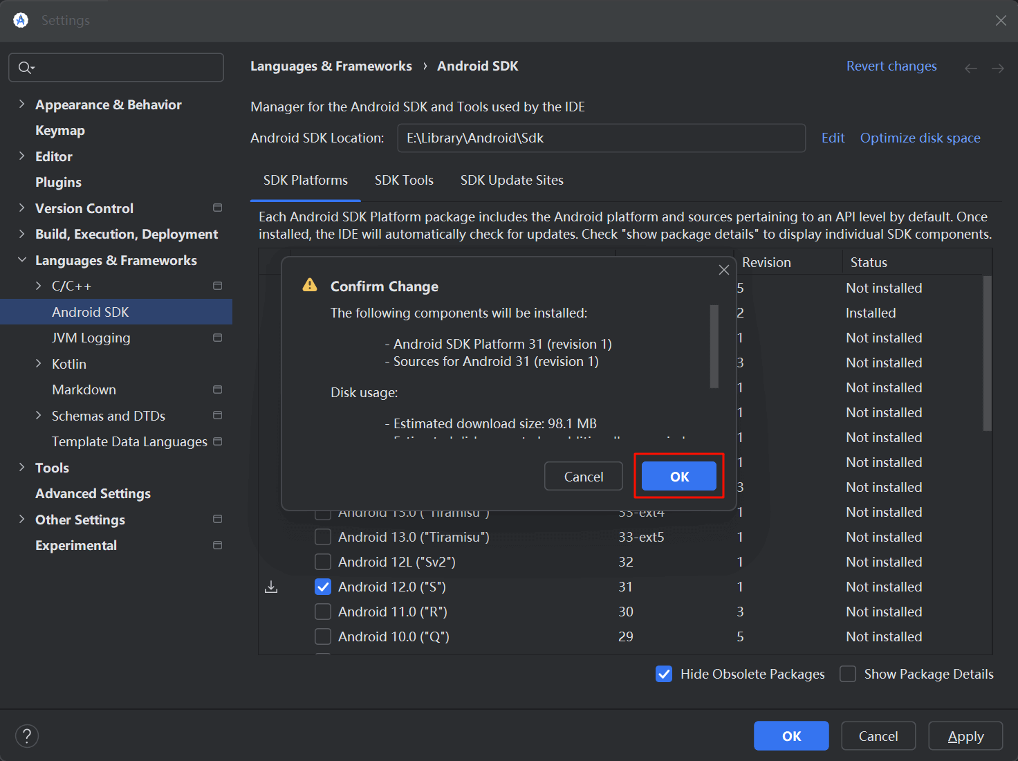Switch to the SDK Tools tab
The width and height of the screenshot is (1018, 761).
pyautogui.click(x=404, y=181)
